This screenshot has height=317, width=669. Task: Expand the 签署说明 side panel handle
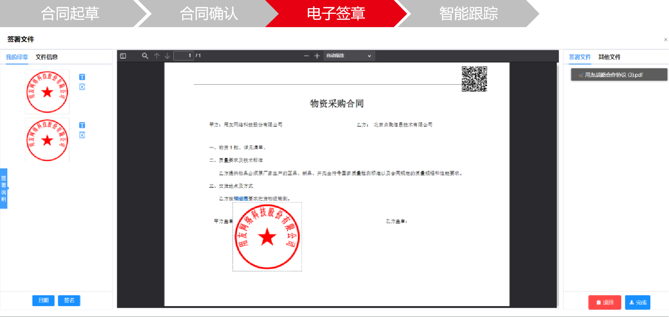click(4, 188)
